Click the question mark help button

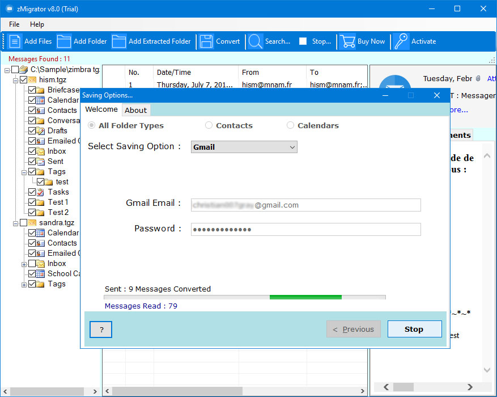click(101, 330)
